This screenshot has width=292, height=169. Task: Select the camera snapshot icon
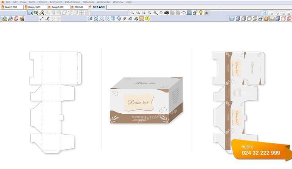[166, 13]
